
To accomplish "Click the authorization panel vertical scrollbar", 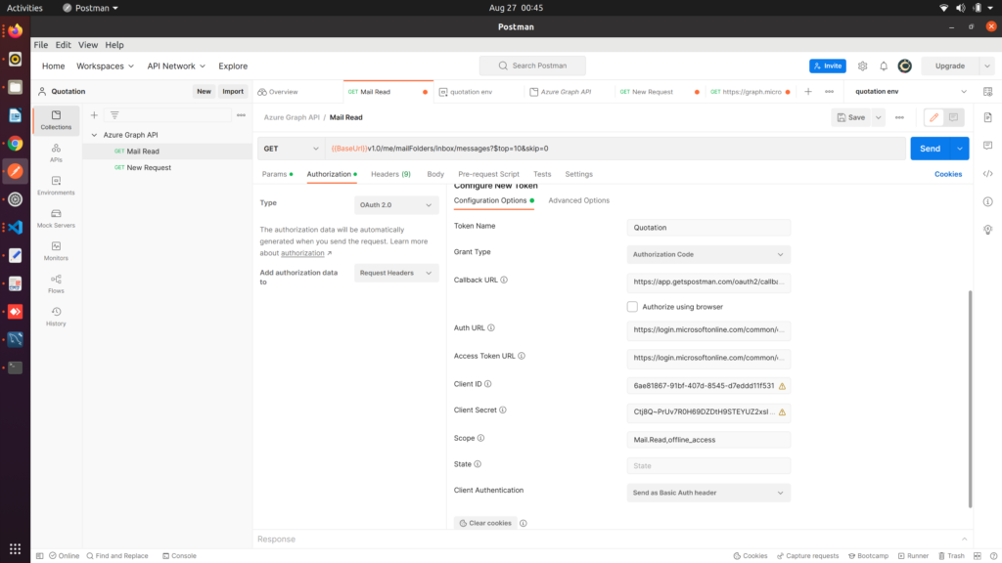I will tap(970, 399).
